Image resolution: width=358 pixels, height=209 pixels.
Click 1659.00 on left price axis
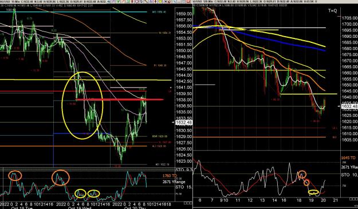point(184,14)
